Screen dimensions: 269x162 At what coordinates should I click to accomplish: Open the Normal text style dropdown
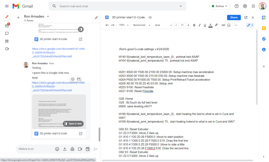pyautogui.click(x=142, y=25)
